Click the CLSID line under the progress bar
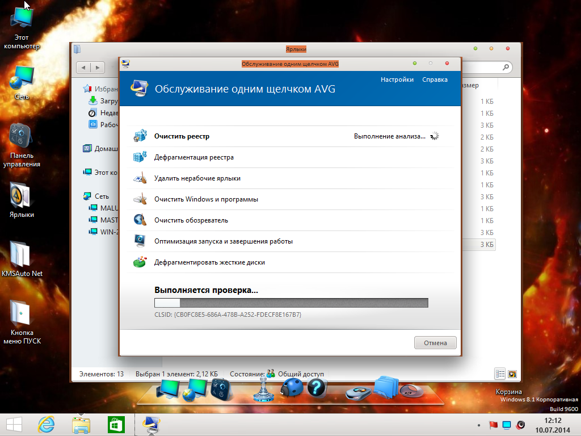 (x=228, y=315)
